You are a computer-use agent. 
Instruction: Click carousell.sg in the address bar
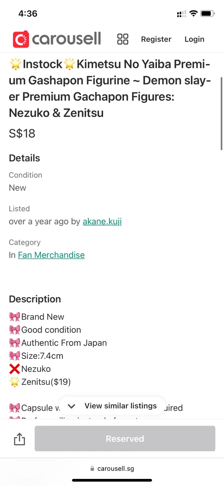[x=115, y=468]
